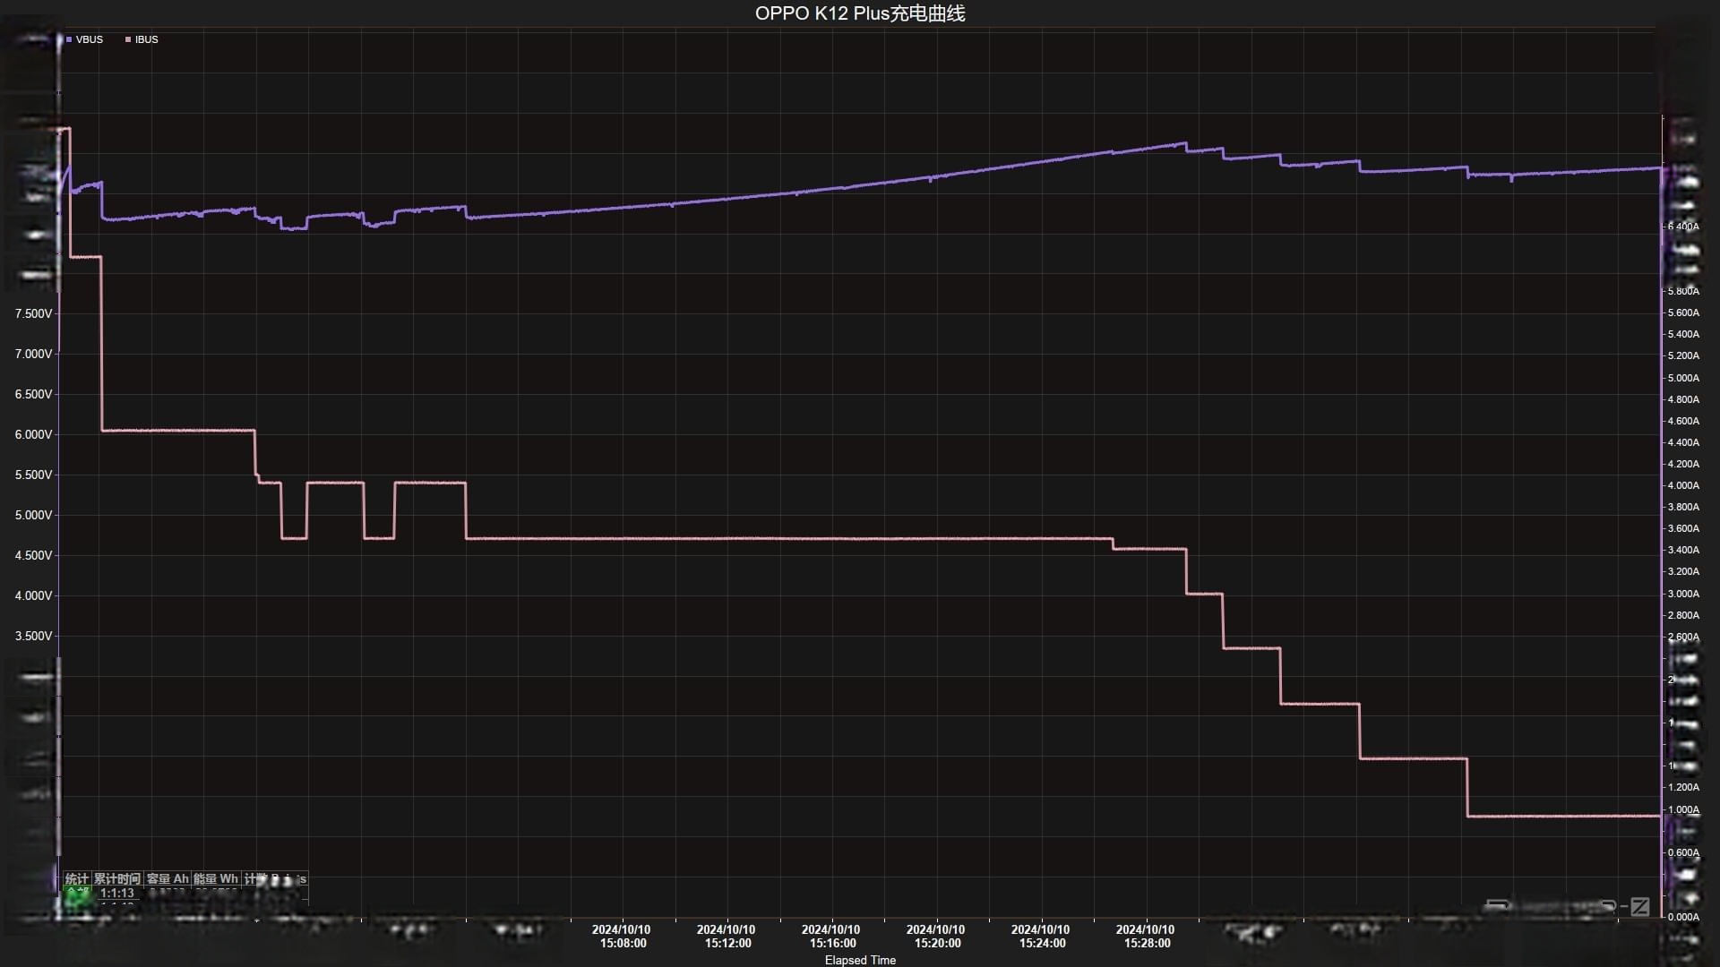Click the 5.000A current axis label
Screen dimensions: 1720x967
pos(1683,378)
